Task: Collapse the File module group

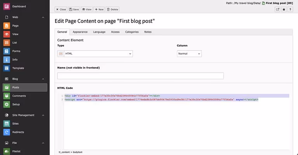Action: [43, 143]
